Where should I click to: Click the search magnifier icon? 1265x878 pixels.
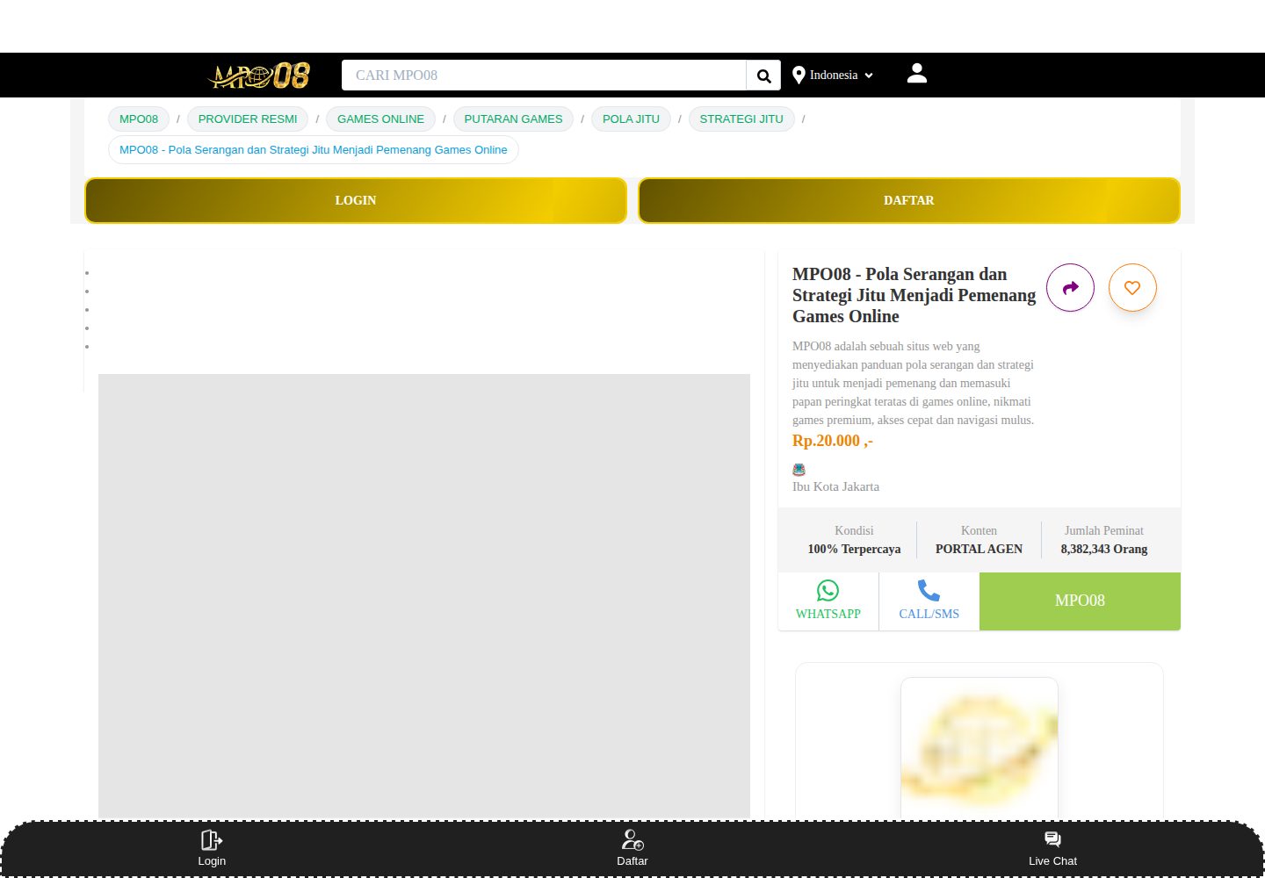[763, 76]
